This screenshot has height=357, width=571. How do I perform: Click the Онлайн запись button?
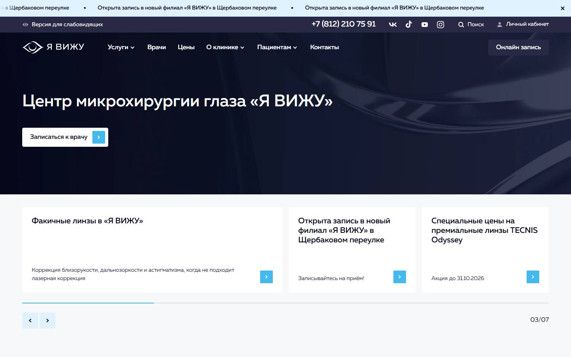pos(518,47)
